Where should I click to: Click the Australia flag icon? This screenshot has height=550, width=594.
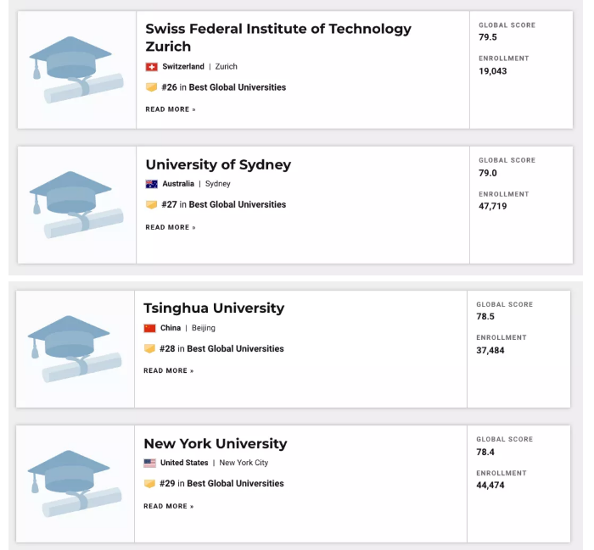(152, 184)
